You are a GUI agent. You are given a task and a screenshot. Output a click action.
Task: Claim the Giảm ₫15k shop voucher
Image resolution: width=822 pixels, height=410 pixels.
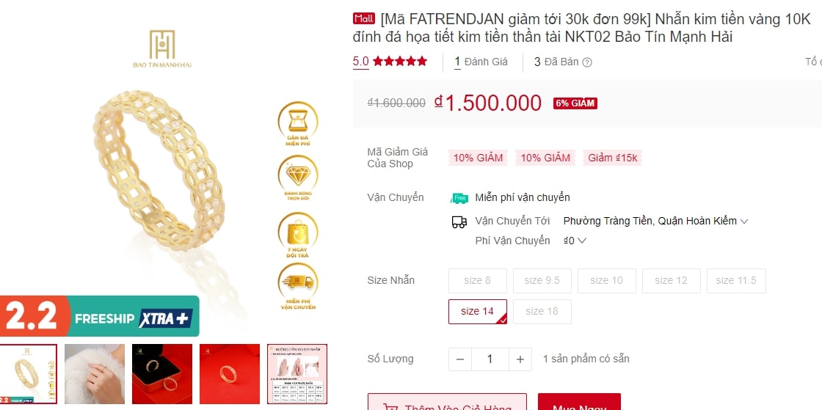[x=612, y=158]
